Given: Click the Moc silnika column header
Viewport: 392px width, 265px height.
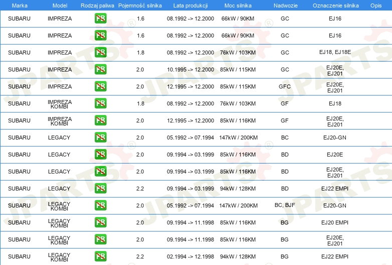Looking at the screenshot, I should coord(238,5).
